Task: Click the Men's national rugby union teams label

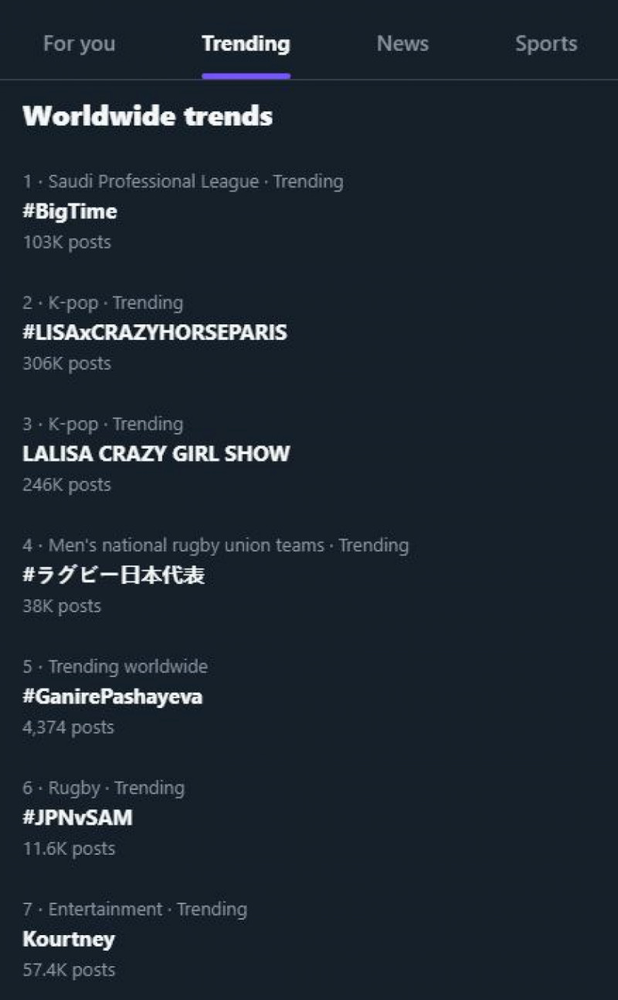Action: pyautogui.click(x=186, y=546)
